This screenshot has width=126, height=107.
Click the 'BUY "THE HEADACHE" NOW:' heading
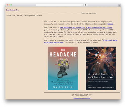(82, 95)
